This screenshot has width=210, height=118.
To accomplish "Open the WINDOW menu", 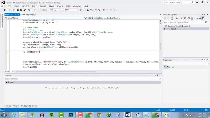I will [77, 6].
